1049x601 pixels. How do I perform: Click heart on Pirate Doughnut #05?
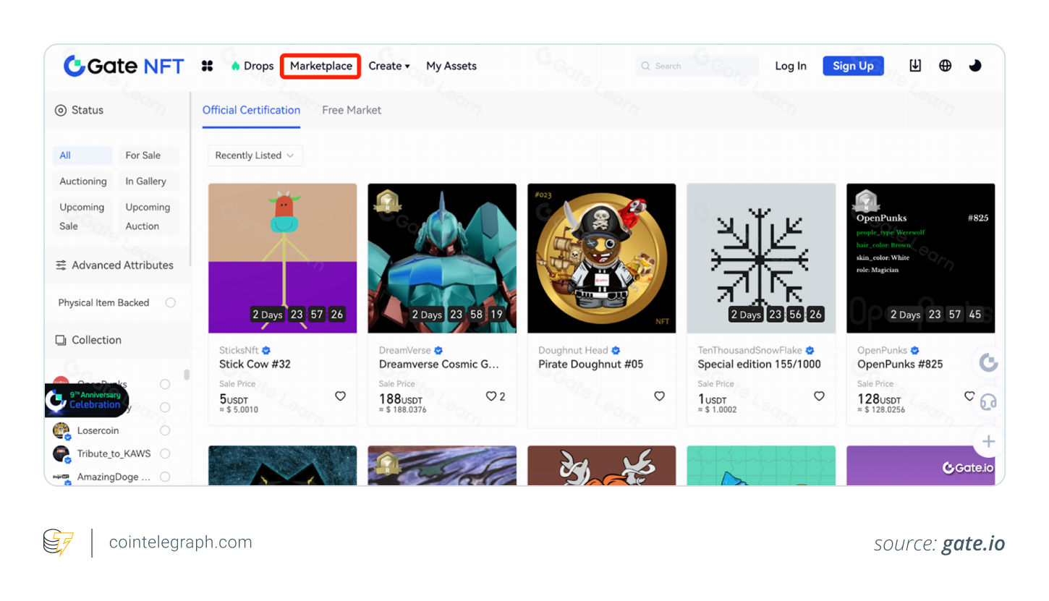pos(659,396)
